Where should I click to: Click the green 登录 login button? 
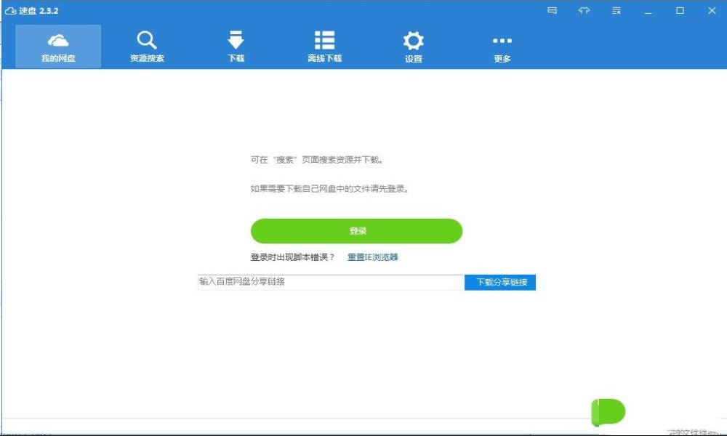pos(356,230)
